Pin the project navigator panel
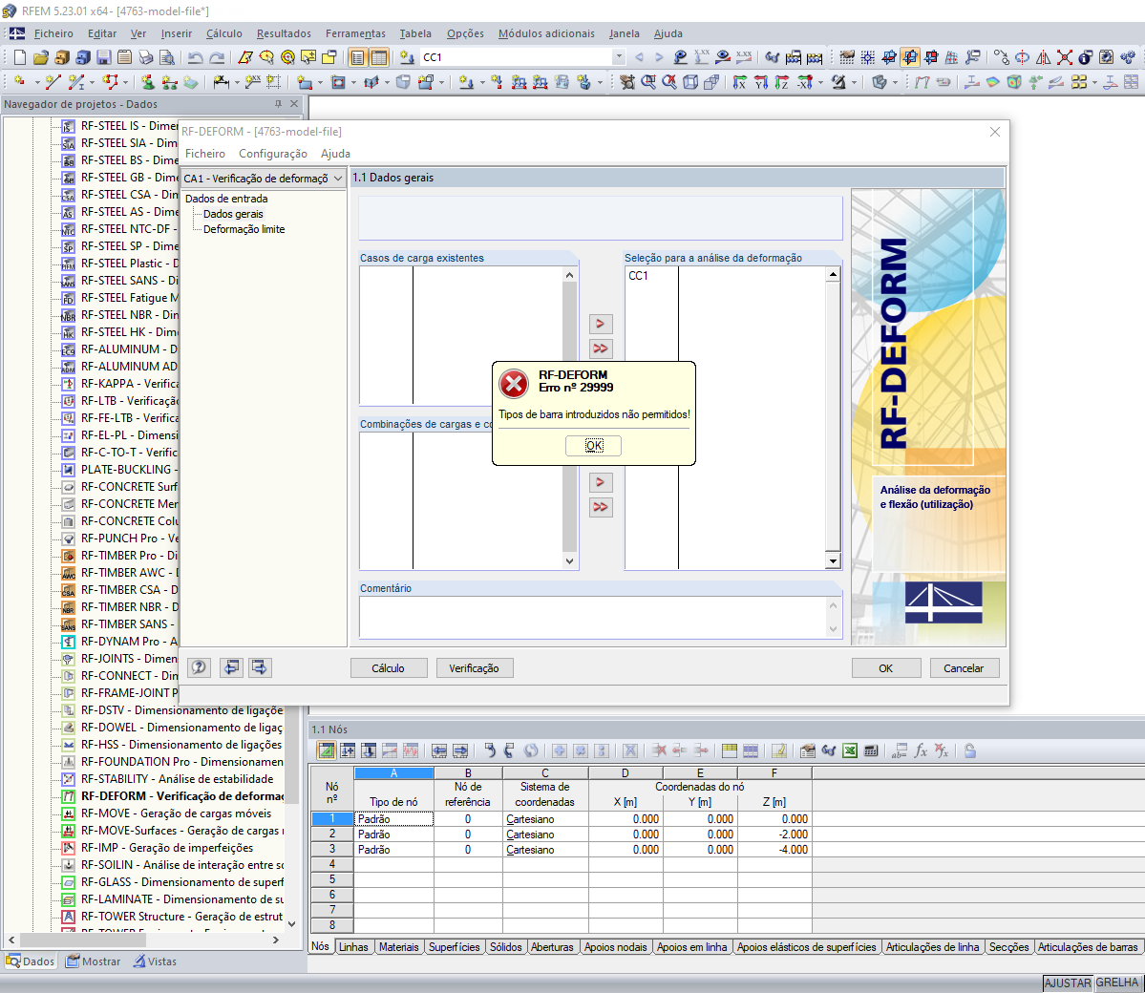 tap(278, 104)
